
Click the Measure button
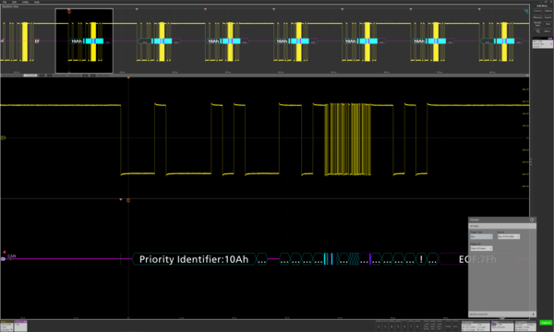click(537, 18)
